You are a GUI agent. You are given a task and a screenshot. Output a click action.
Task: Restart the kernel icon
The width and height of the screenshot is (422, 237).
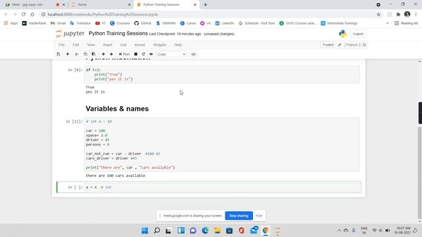pyautogui.click(x=144, y=54)
